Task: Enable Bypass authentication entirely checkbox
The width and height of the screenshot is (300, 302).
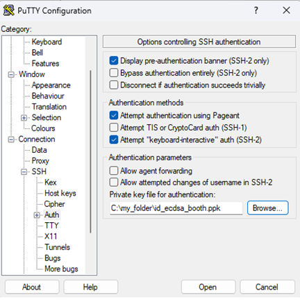Action: [x=114, y=73]
